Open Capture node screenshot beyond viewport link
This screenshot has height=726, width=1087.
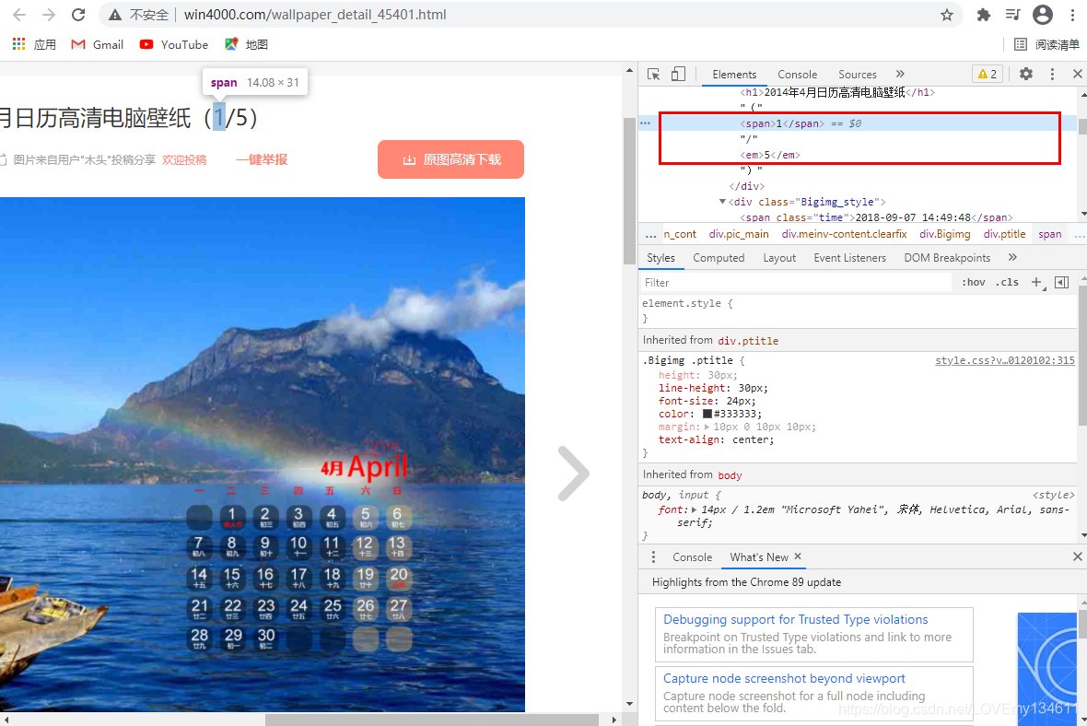pyautogui.click(x=784, y=678)
